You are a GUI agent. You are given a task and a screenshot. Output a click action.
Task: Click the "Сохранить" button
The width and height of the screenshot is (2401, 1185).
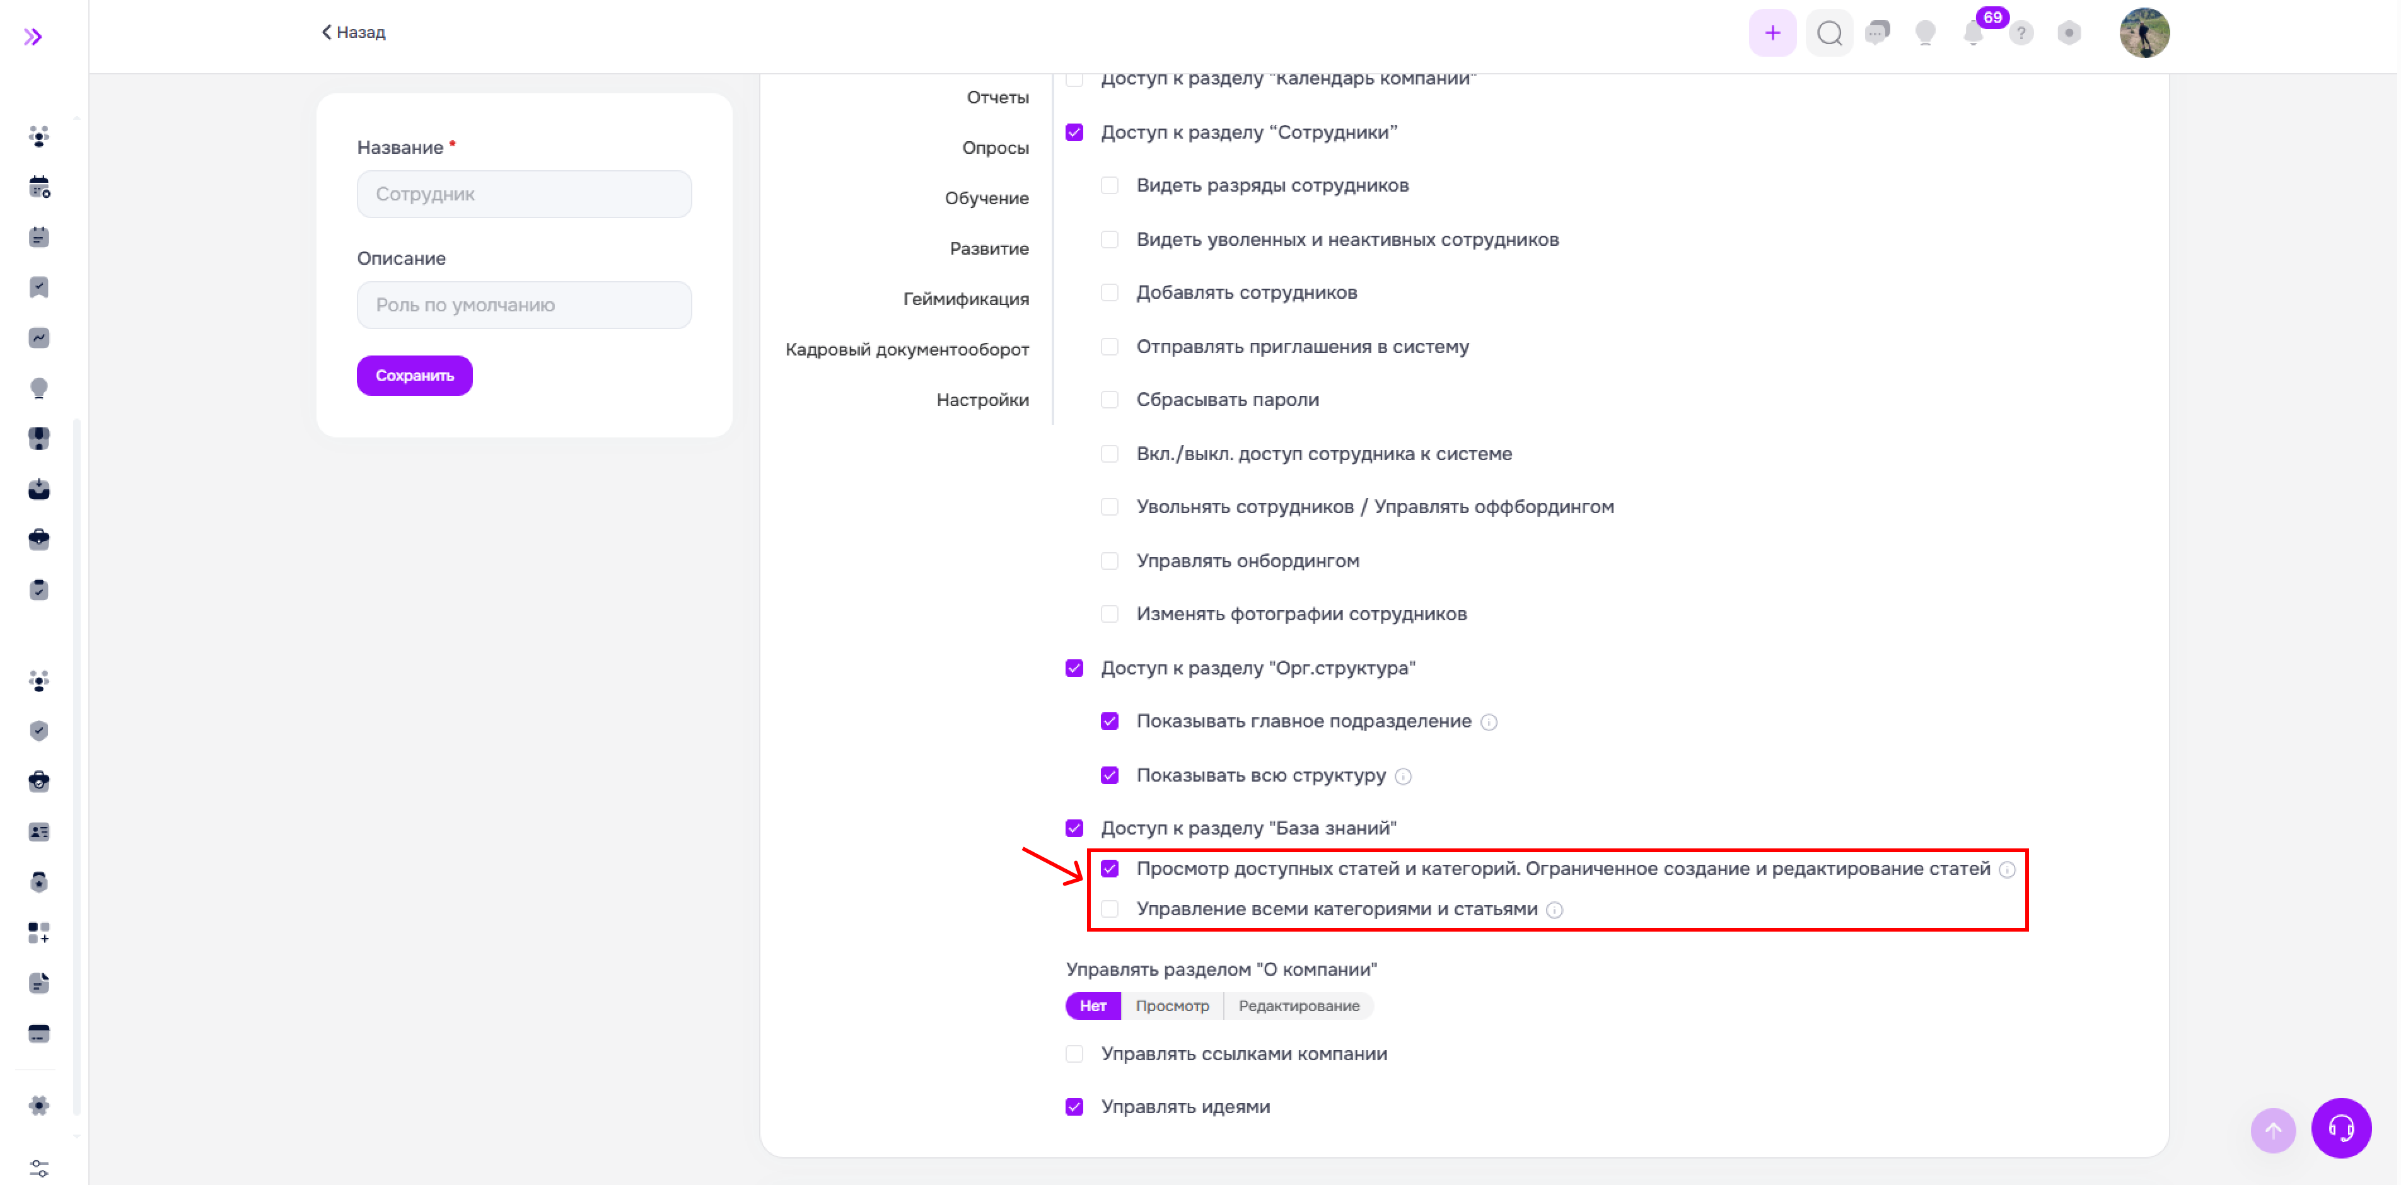pyautogui.click(x=414, y=376)
